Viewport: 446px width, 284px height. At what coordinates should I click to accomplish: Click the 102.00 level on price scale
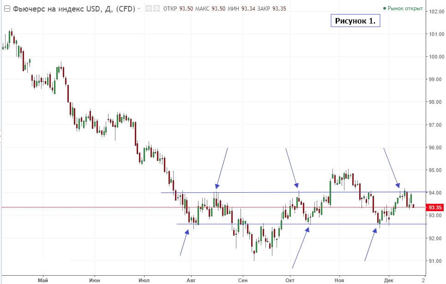[x=436, y=12]
